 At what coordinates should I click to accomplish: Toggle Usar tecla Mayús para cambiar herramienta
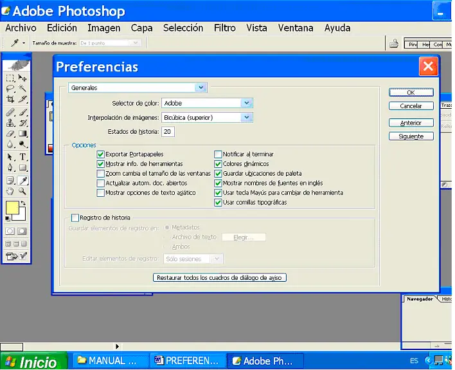[x=218, y=192]
